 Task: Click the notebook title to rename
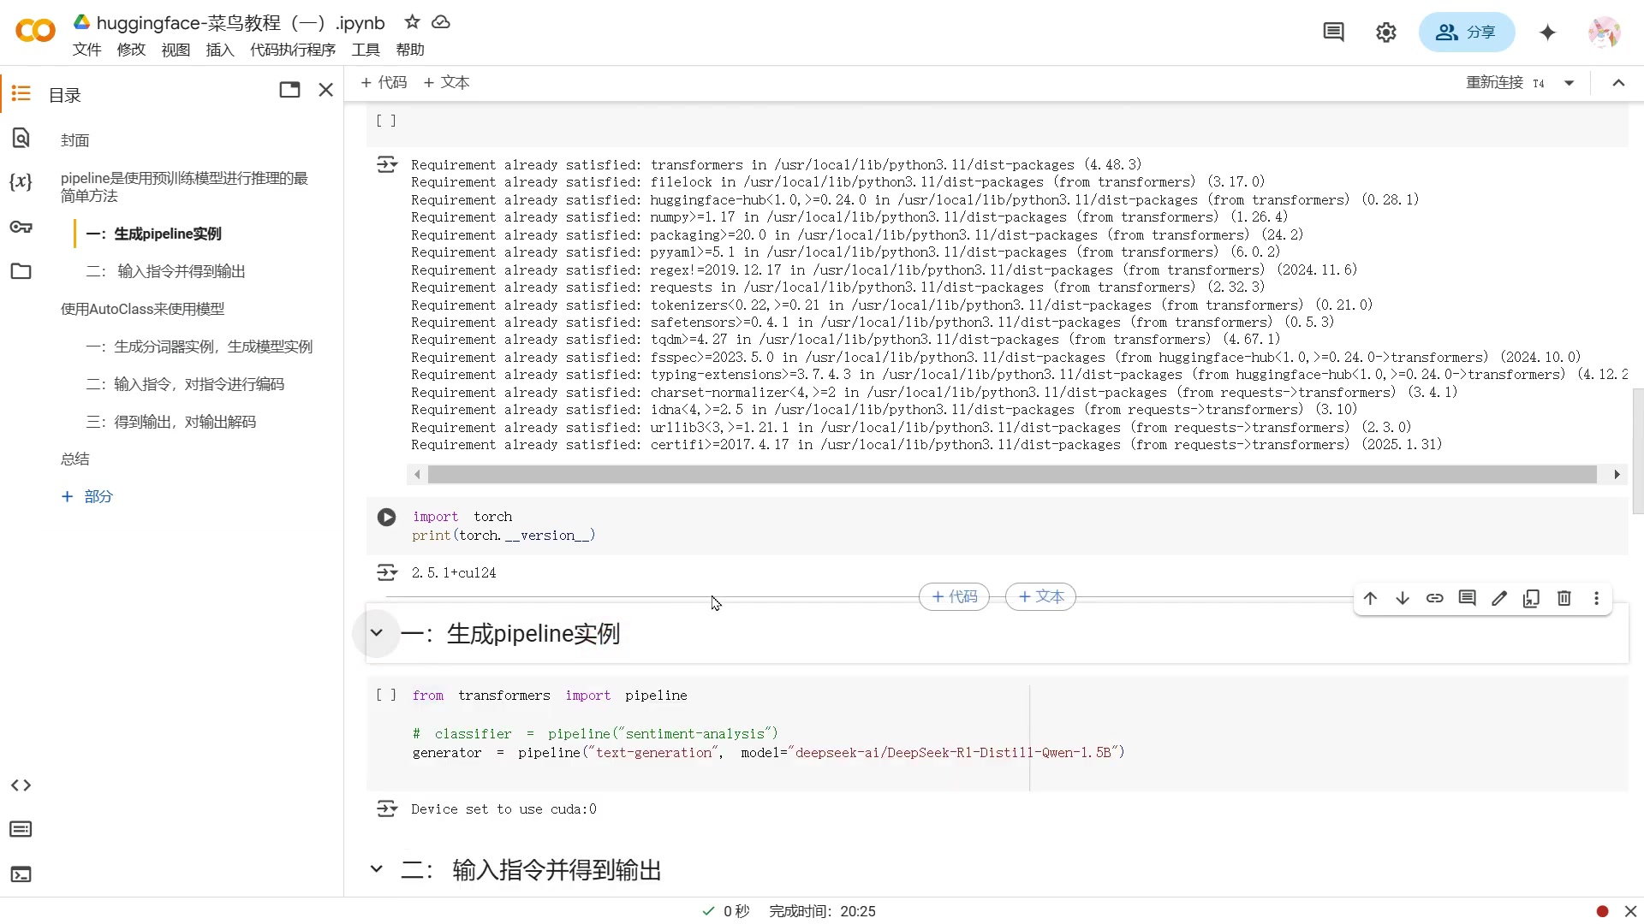(241, 23)
